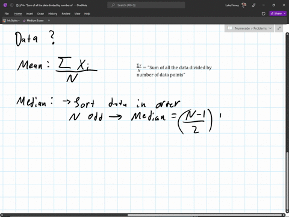This screenshot has height=217, width=289.
Task: Open the History tab
Action: click(52, 14)
